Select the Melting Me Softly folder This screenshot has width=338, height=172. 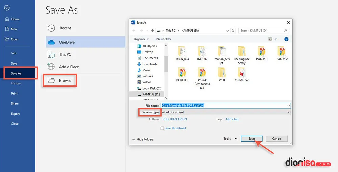242,55
